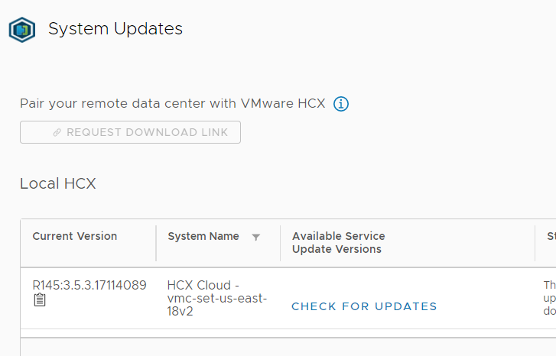556x356 pixels.
Task: Click divider between Current Version and System Name
Action: tap(156, 243)
